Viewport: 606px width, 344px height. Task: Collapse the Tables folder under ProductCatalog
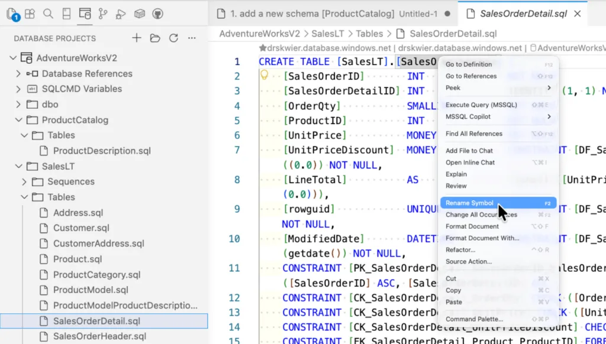[x=24, y=135]
